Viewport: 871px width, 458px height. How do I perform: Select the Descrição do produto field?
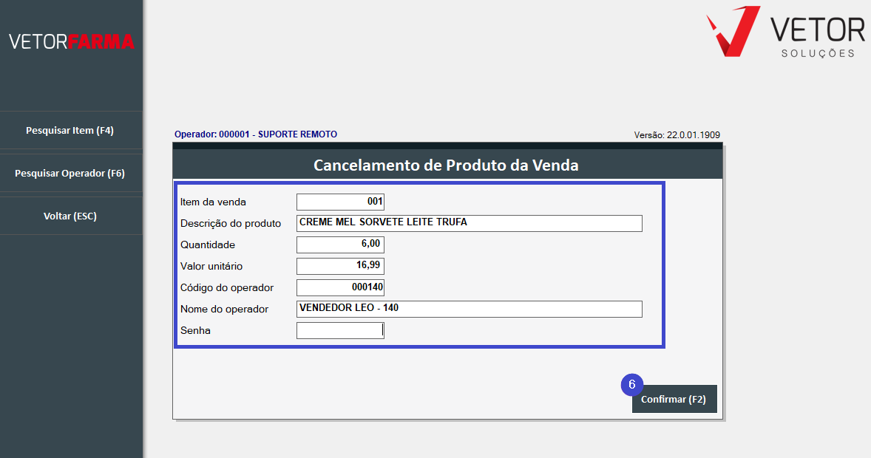470,223
